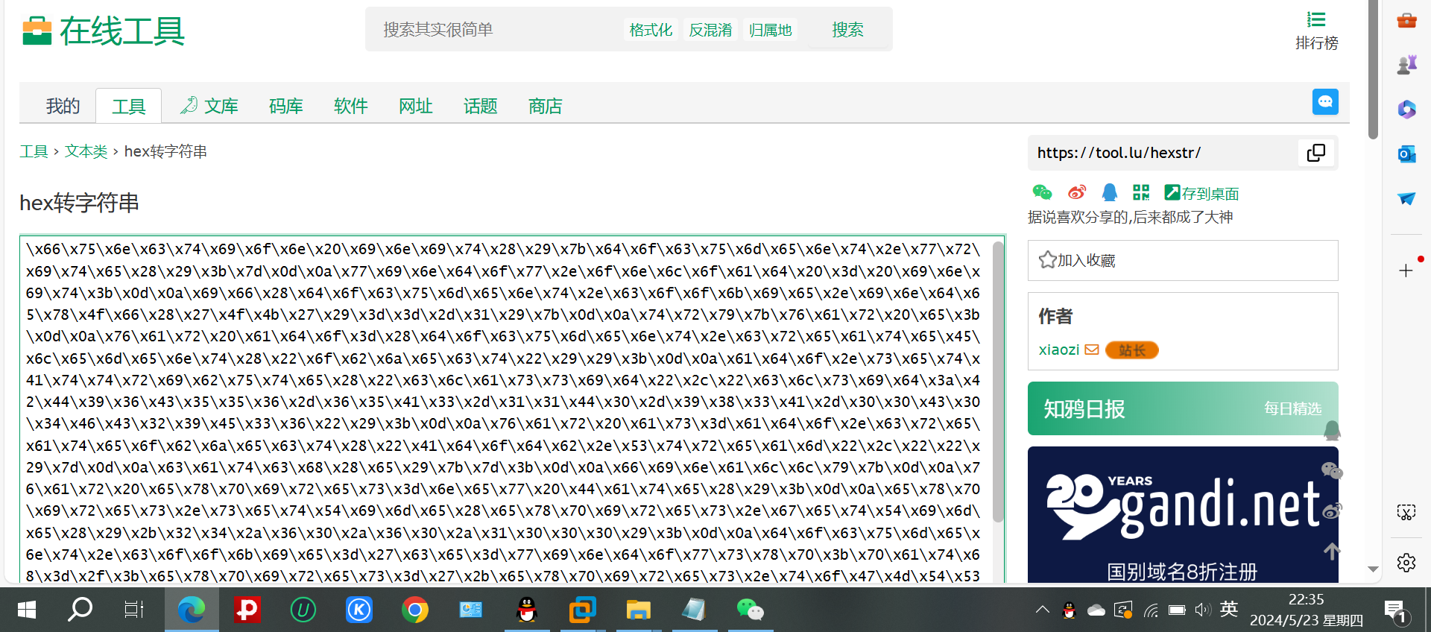This screenshot has height=632, width=1431.
Task: Open Chrome from the taskbar
Action: click(x=415, y=610)
